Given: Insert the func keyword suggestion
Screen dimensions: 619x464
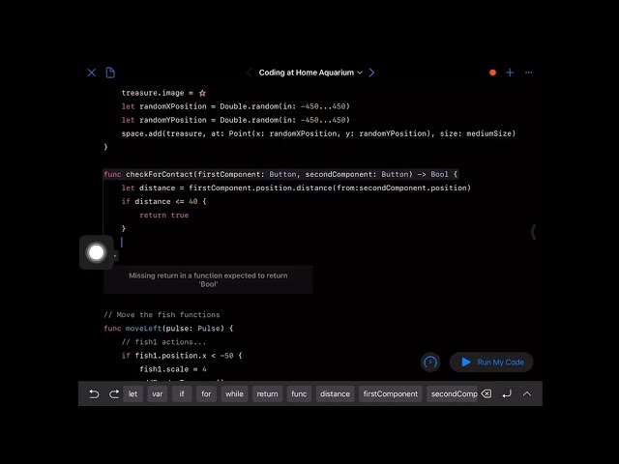Looking at the screenshot, I should point(299,393).
